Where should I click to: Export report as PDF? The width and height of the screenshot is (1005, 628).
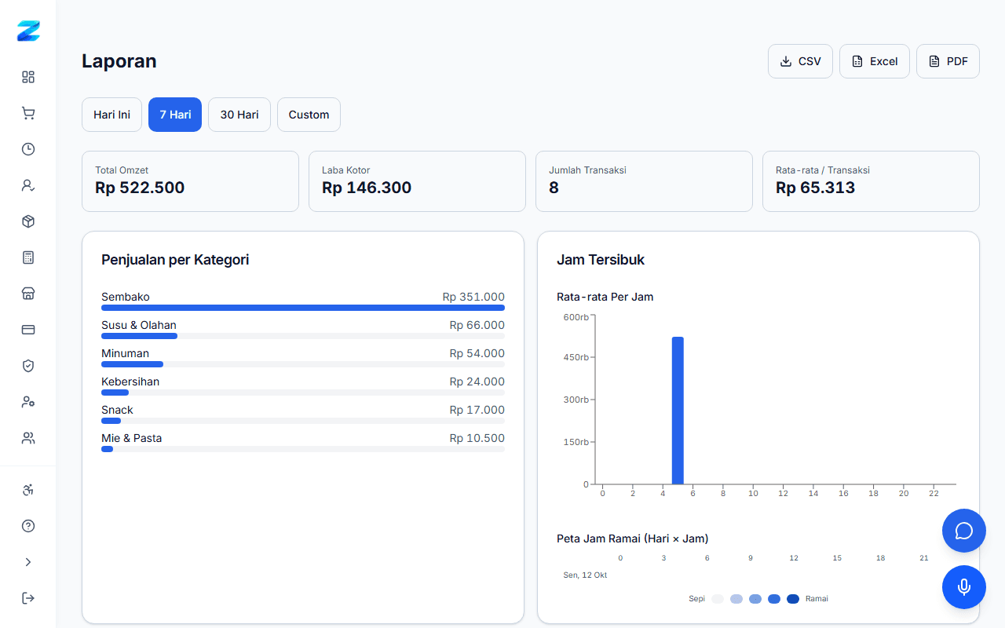[948, 61]
